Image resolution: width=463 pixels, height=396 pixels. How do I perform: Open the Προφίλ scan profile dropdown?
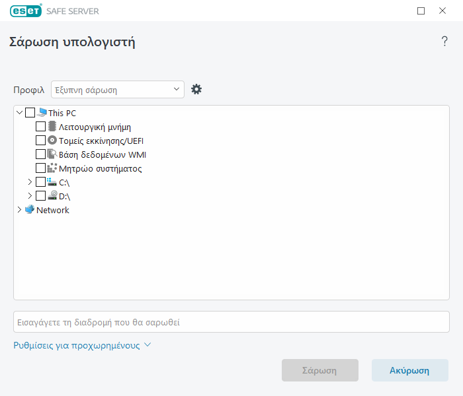pyautogui.click(x=118, y=90)
